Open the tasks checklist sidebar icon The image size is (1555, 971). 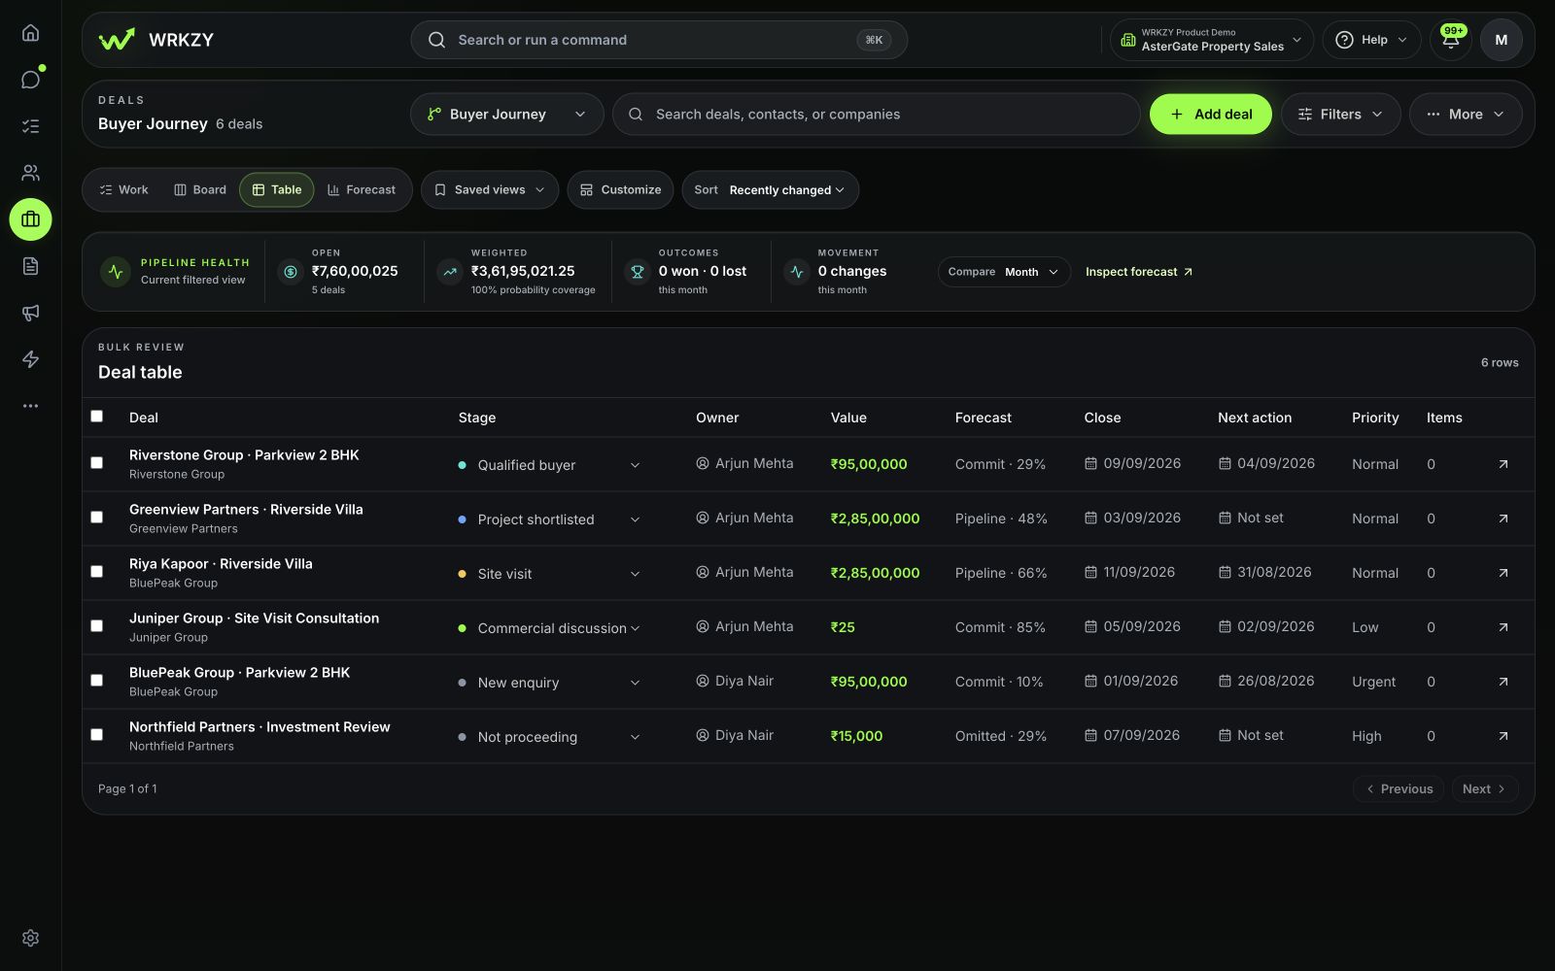(30, 126)
